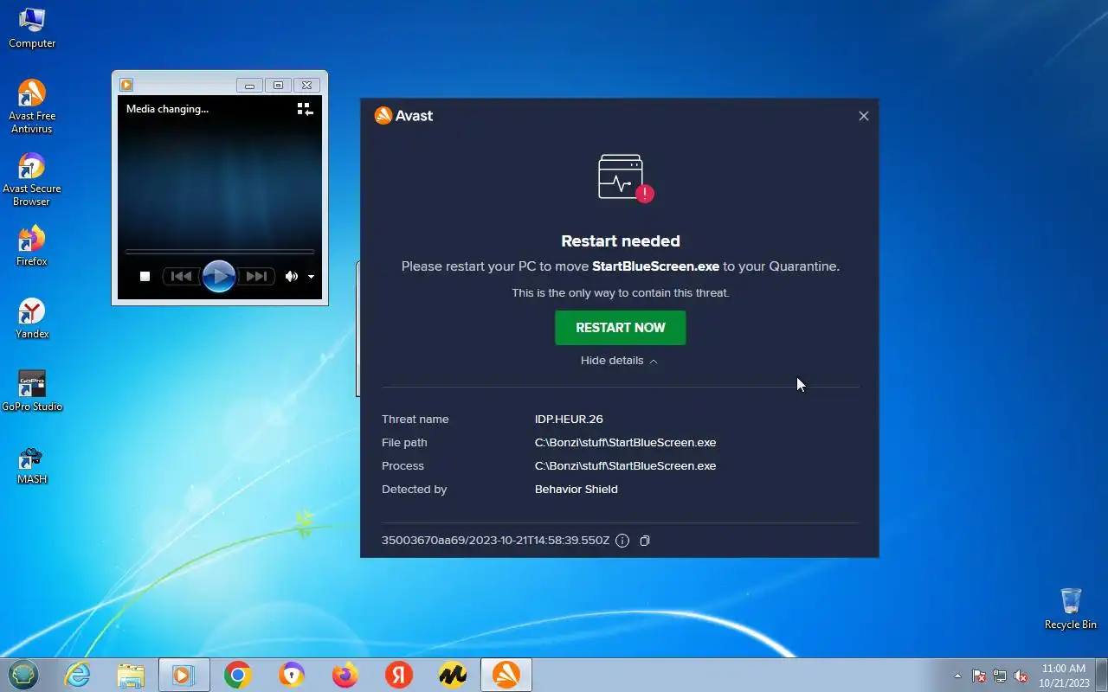Click the yellow M app on taskbar

coord(452,676)
